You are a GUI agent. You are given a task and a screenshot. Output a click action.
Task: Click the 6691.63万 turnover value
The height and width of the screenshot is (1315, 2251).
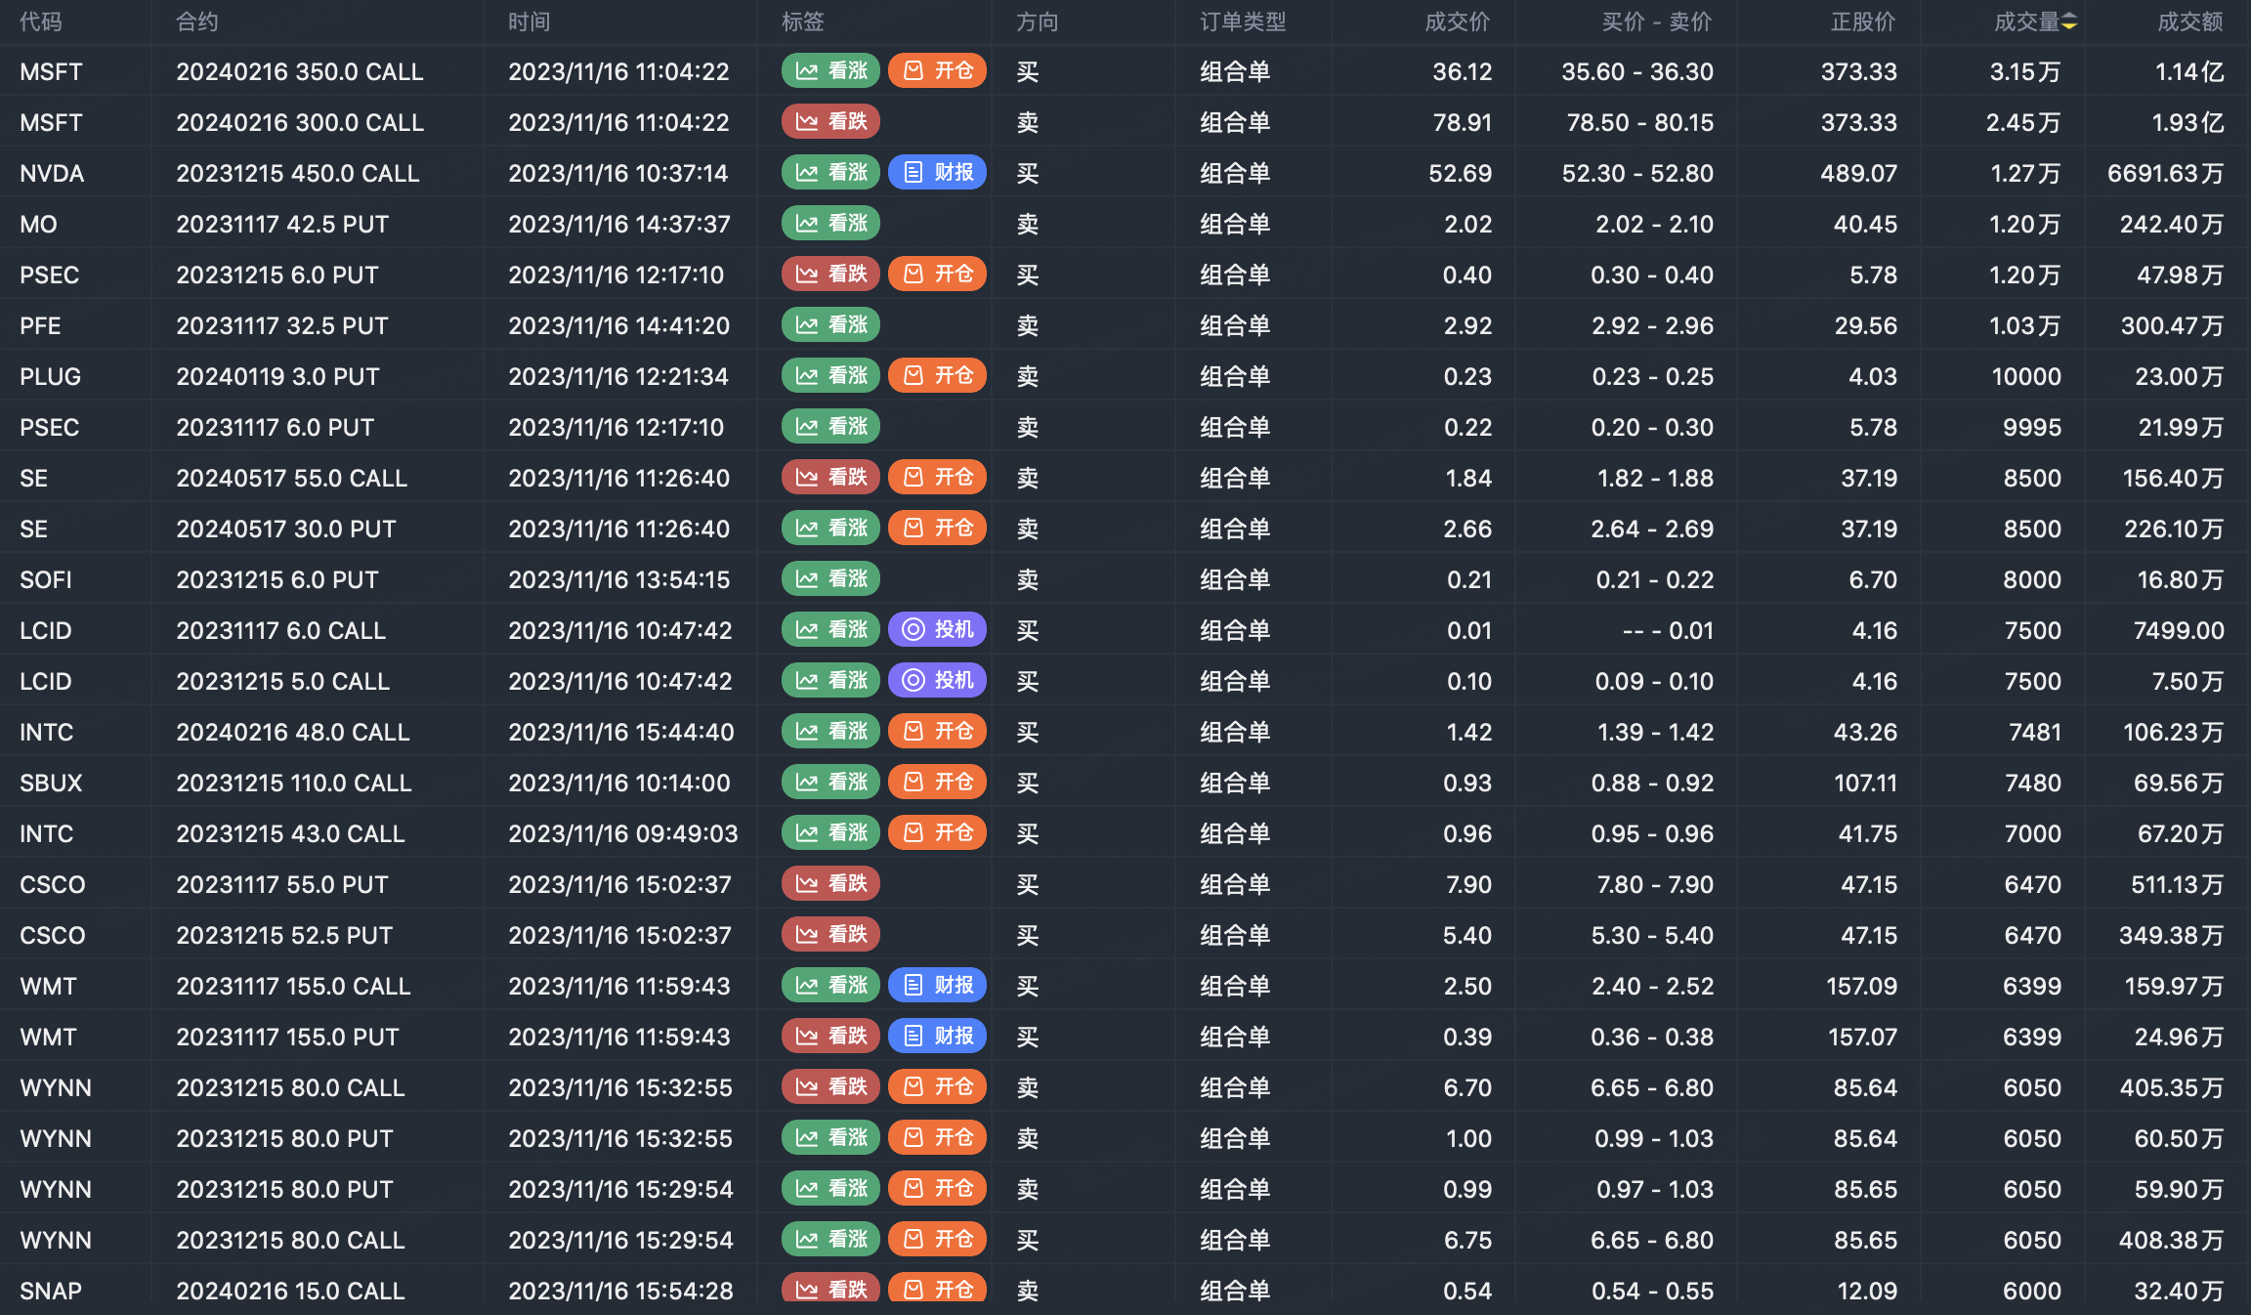point(2165,173)
